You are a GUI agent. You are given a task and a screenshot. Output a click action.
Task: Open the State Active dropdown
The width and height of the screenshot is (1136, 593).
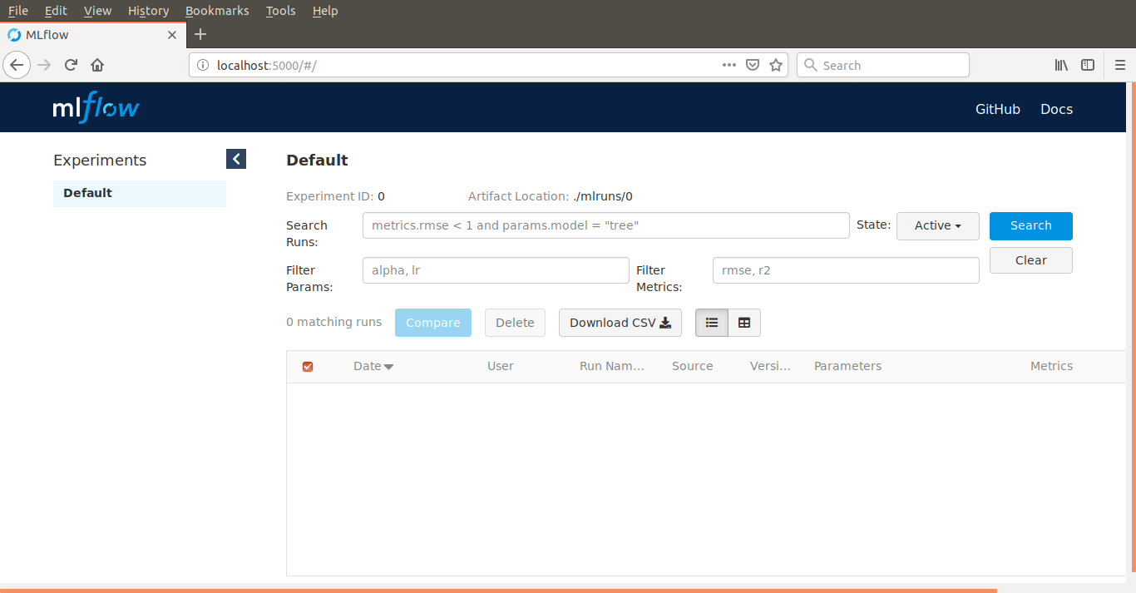pyautogui.click(x=938, y=225)
